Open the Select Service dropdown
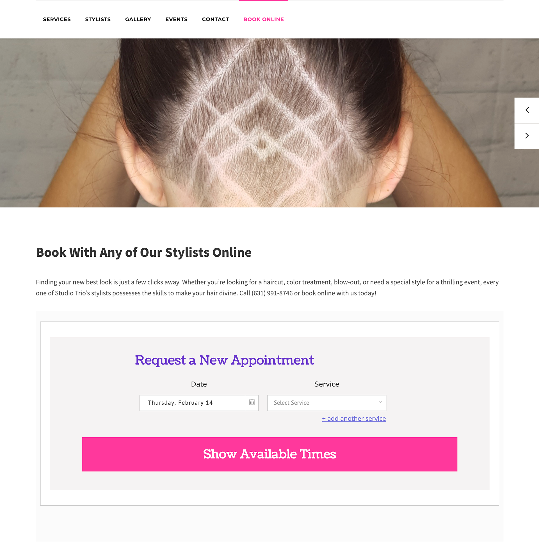 [326, 403]
